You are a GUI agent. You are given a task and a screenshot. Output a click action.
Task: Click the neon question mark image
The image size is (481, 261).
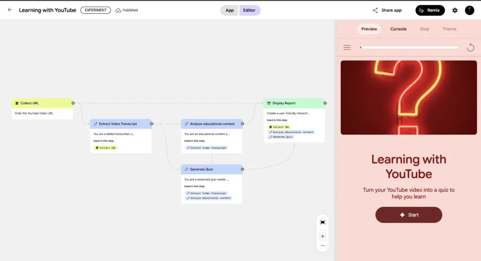point(409,97)
